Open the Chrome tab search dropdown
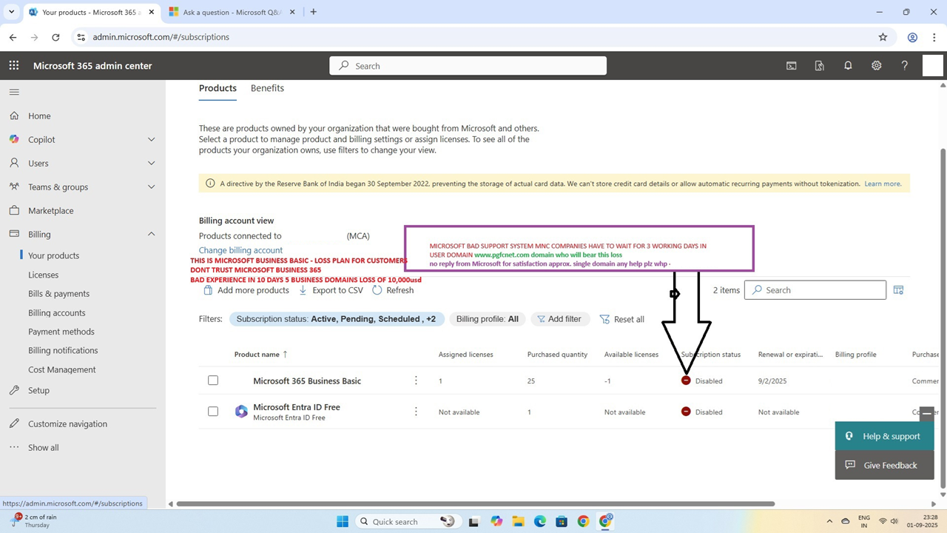The image size is (947, 533). click(x=12, y=12)
